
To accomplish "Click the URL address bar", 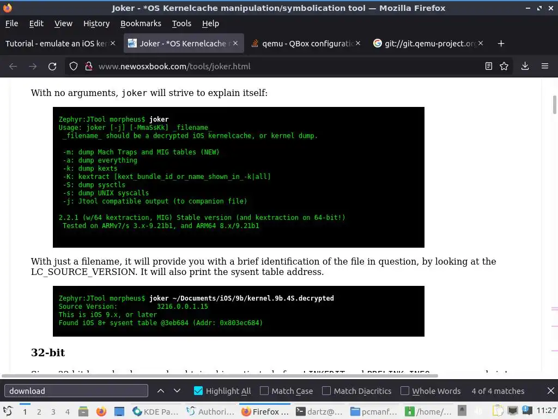I will (288, 66).
